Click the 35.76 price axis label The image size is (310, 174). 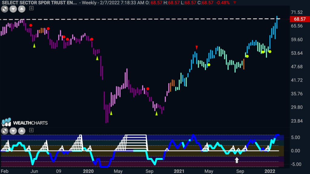click(x=297, y=94)
